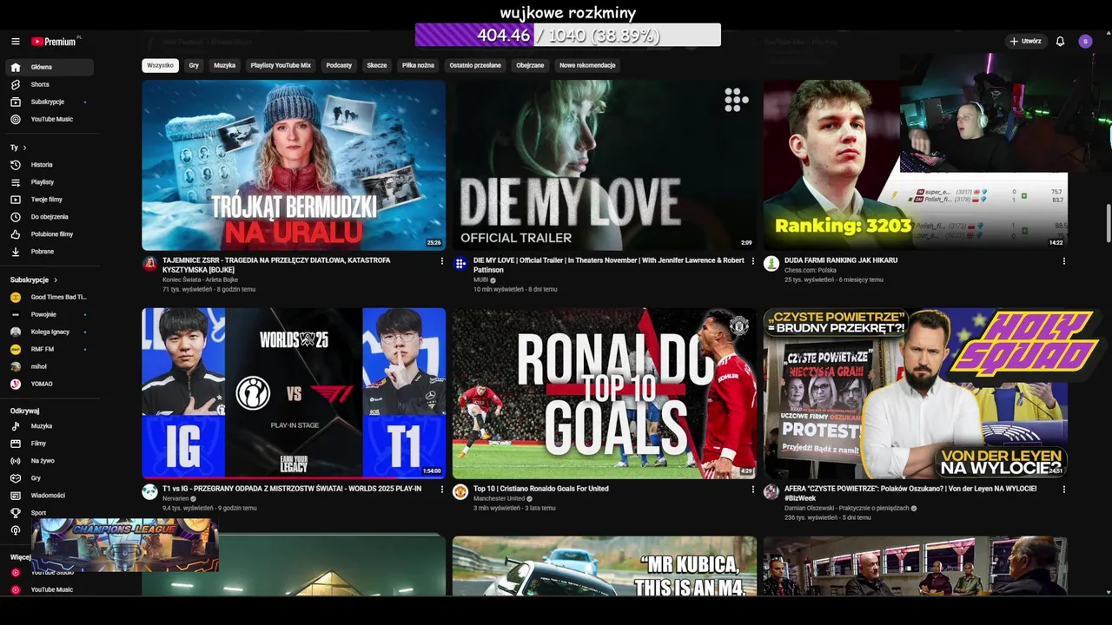Screen dimensions: 1112x625
Task: Select the Wszystko filter chip
Action: [x=160, y=65]
